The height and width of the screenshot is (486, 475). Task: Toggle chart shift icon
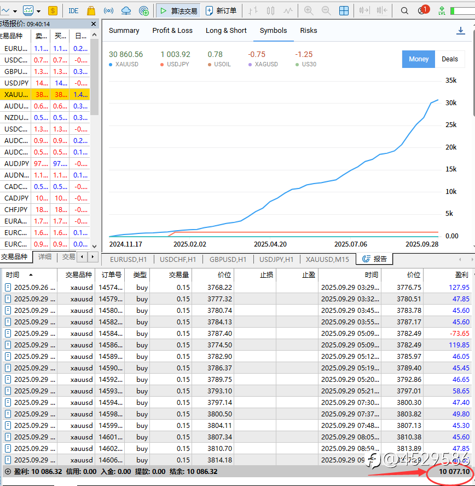pyautogui.click(x=382, y=11)
